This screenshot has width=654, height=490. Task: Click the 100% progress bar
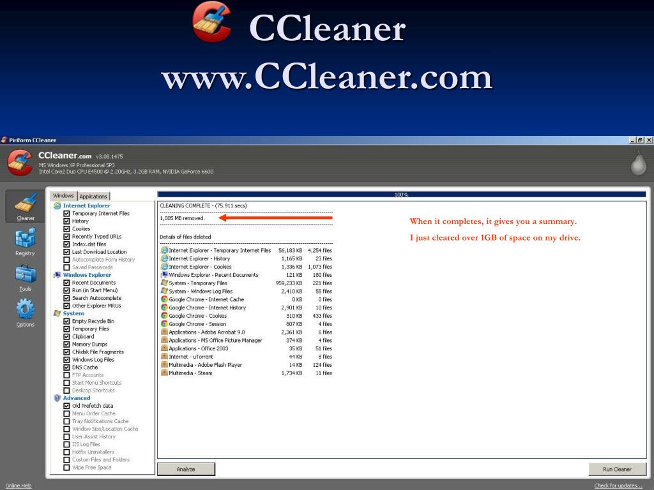(402, 194)
